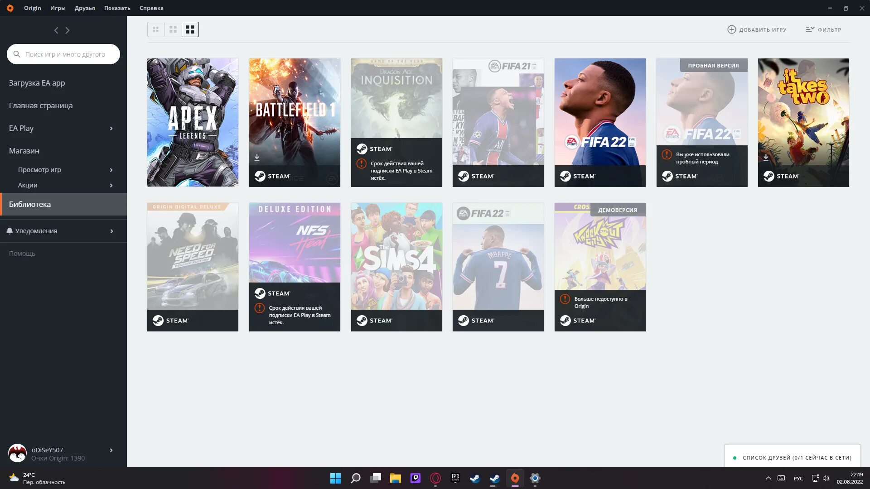The width and height of the screenshot is (870, 489).
Task: Click the ПРОБНАЯ ВЕРСИЯ badge on FIFA 22
Action: [x=714, y=66]
